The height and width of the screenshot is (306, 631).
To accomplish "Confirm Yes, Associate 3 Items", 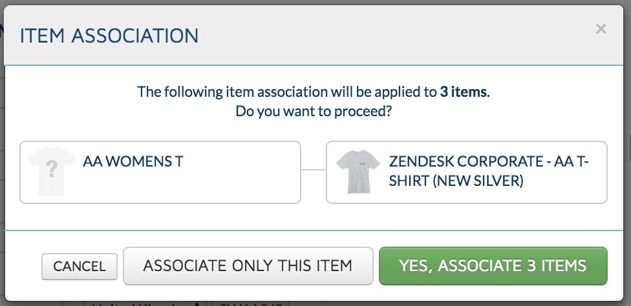I will 493,266.
